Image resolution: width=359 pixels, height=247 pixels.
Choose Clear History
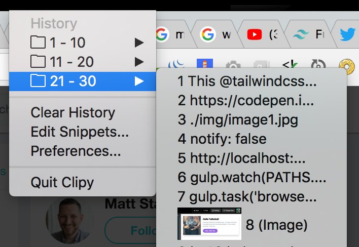click(x=73, y=113)
